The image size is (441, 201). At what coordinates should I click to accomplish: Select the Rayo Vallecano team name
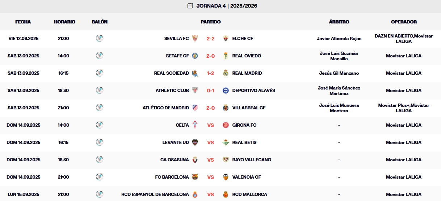pos(251,160)
